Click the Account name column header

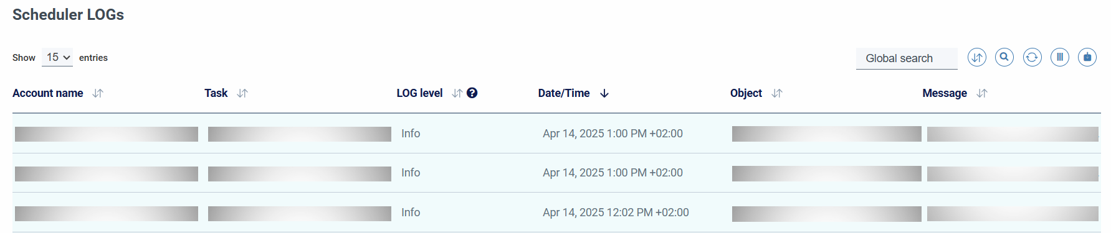(48, 93)
